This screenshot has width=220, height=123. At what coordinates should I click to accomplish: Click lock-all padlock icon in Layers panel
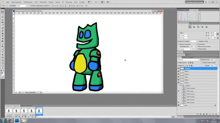pos(192,66)
